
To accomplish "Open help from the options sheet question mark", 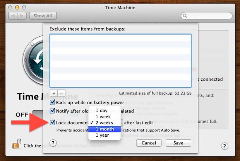I will [53, 143].
